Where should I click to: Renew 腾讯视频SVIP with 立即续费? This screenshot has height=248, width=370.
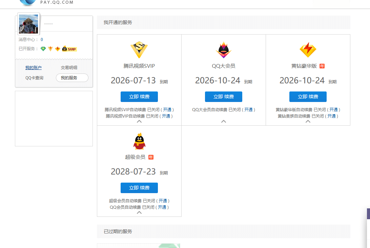tap(139, 97)
